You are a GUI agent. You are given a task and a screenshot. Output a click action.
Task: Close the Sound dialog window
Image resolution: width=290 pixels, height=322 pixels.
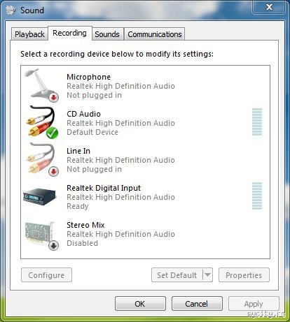coord(269,7)
